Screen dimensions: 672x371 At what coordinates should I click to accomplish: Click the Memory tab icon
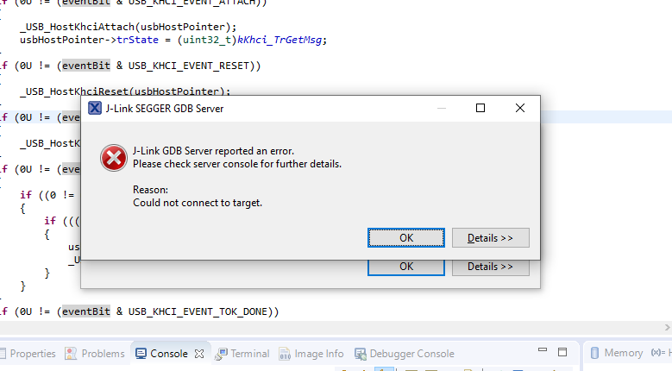pos(595,353)
